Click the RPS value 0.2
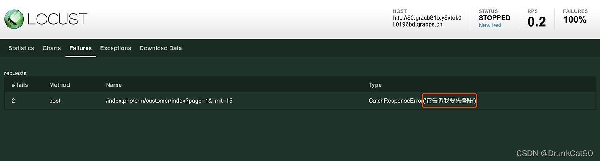Screen dimensions: 600x161 click(x=537, y=22)
